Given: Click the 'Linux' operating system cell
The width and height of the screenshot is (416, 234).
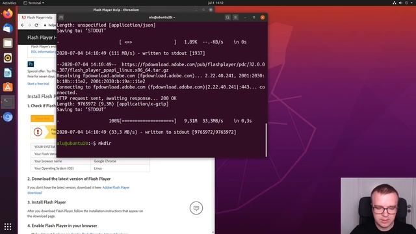Looking at the screenshot, I should [x=98, y=168].
